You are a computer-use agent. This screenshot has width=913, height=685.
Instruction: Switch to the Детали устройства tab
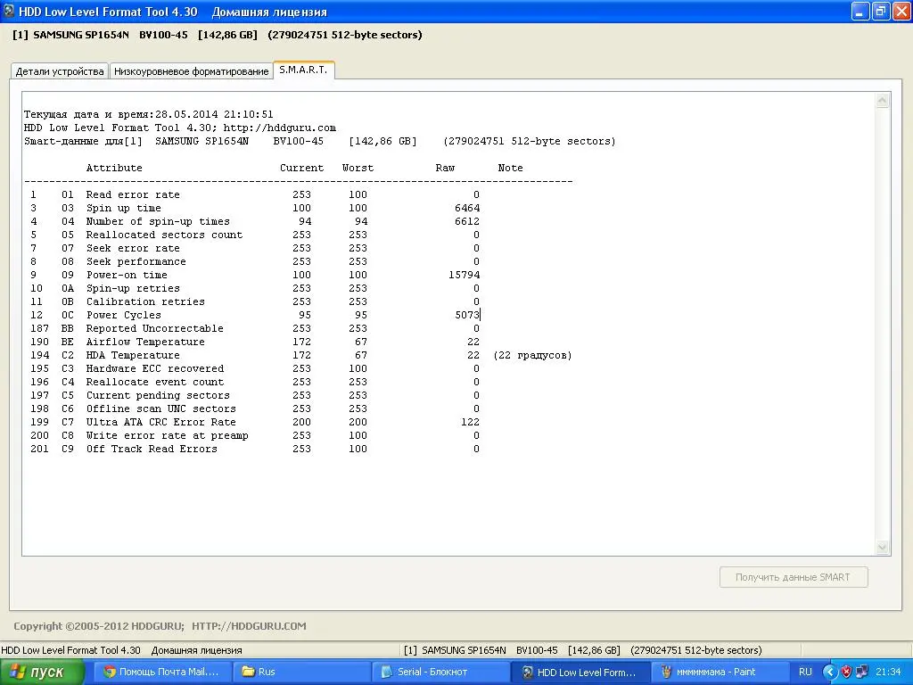click(60, 71)
